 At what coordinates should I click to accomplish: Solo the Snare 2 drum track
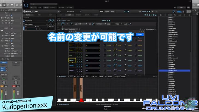click(79, 49)
